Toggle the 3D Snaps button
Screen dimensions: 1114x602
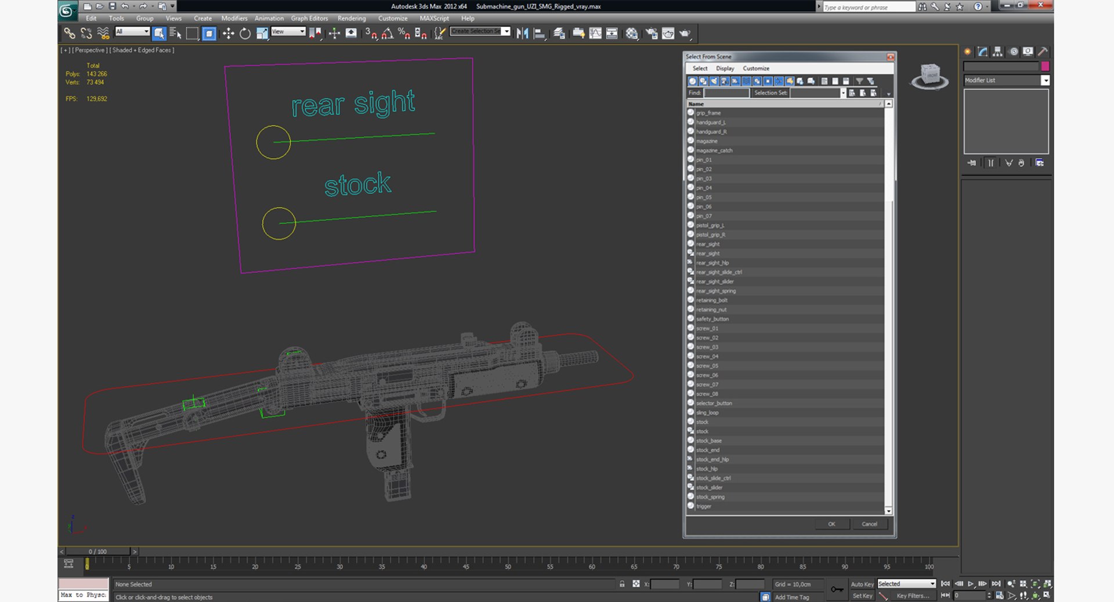[x=371, y=34]
